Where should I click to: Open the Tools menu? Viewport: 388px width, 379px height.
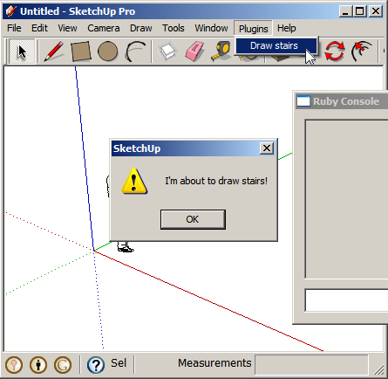(174, 28)
